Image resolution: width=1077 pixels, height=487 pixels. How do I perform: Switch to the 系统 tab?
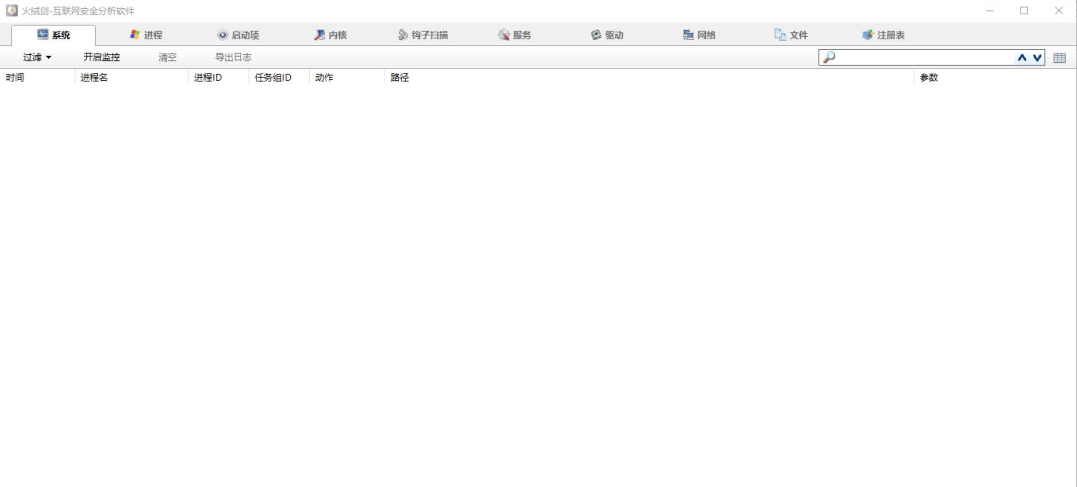(x=54, y=35)
